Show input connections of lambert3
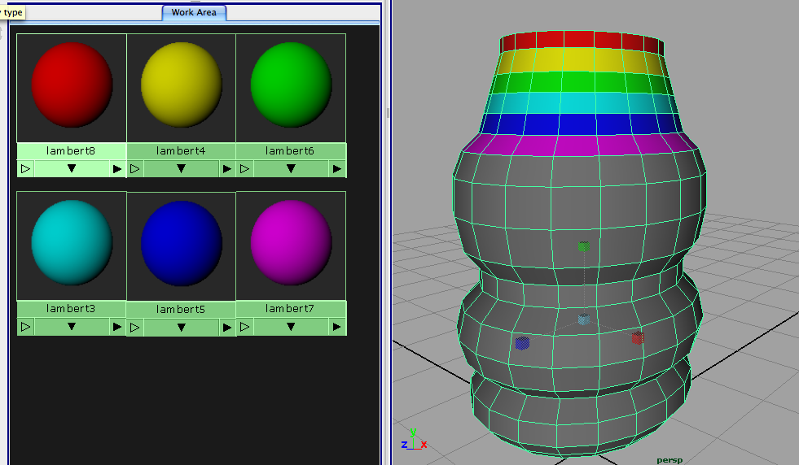This screenshot has width=799, height=465. 25,327
